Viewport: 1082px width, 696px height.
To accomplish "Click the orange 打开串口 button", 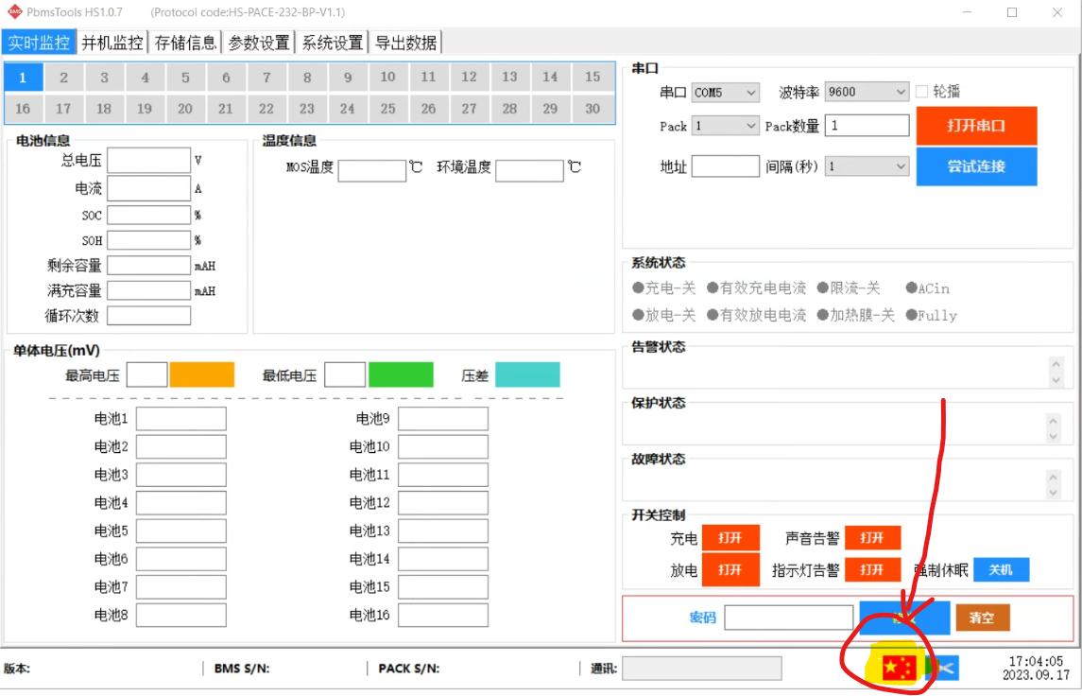I will 976,126.
